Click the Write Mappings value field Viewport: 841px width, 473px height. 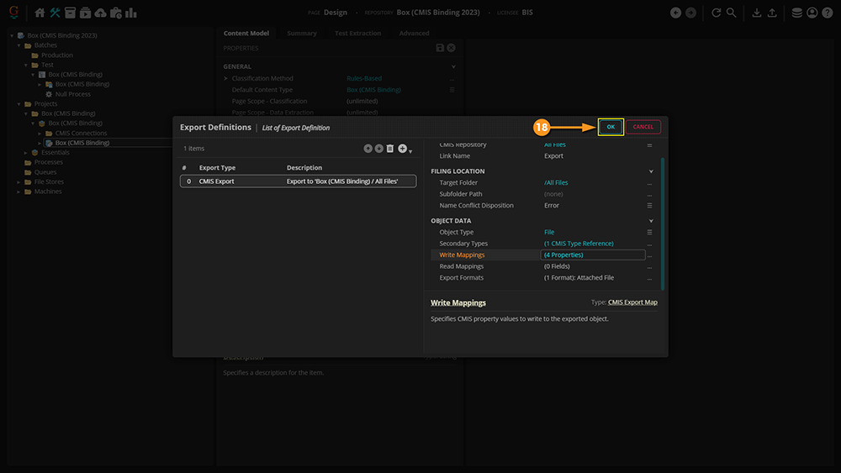pyautogui.click(x=592, y=255)
